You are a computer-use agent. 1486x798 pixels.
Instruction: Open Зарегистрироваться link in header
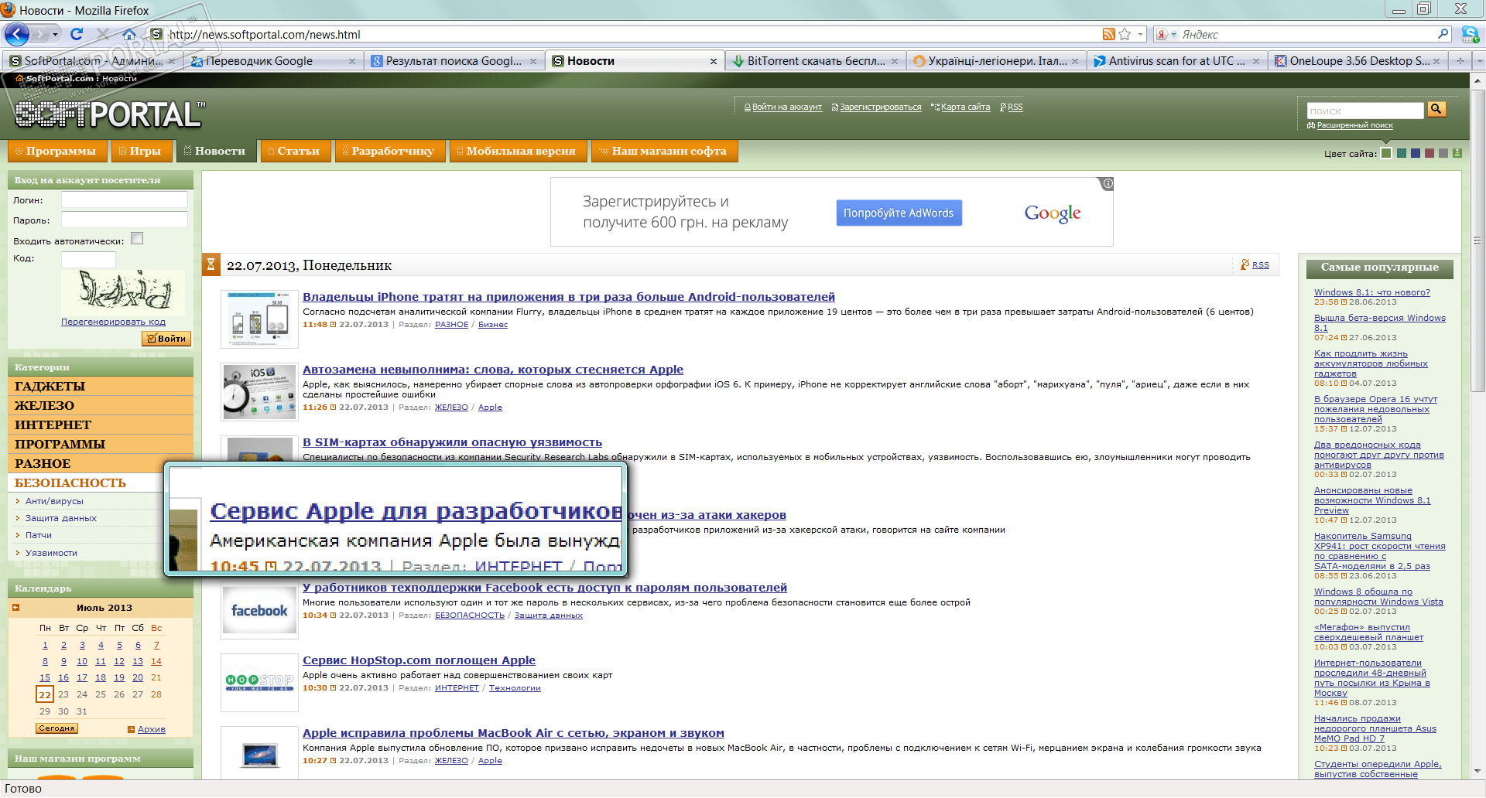(880, 107)
